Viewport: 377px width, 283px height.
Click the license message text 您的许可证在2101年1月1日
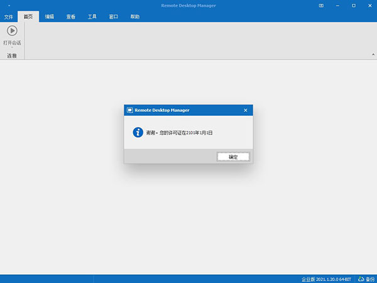(x=186, y=133)
